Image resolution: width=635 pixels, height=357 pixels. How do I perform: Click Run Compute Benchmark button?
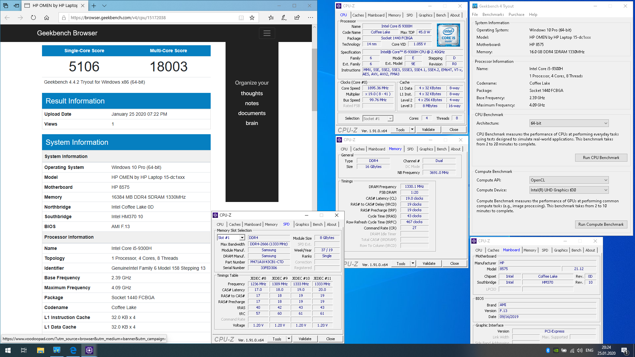pos(601,224)
